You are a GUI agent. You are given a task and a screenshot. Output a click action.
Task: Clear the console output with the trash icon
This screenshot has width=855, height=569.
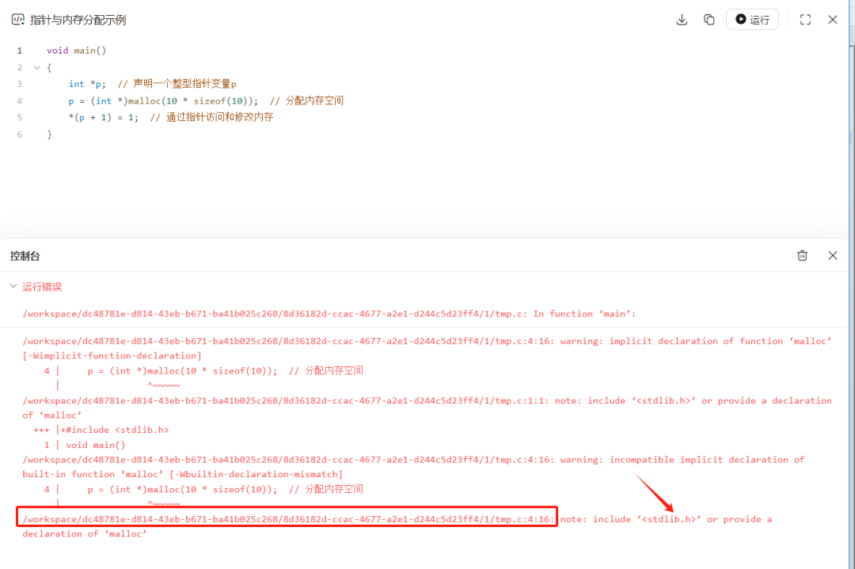pyautogui.click(x=802, y=255)
